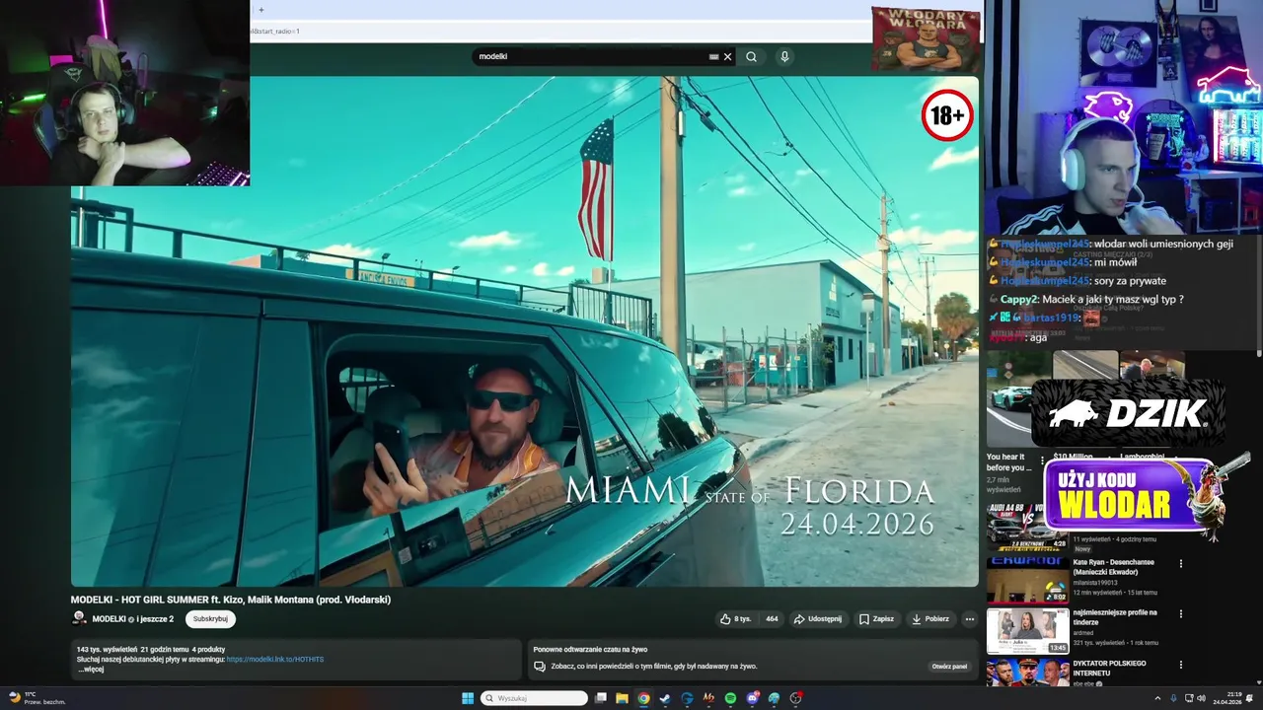Like the video with thumbs-up button

[x=736, y=619]
